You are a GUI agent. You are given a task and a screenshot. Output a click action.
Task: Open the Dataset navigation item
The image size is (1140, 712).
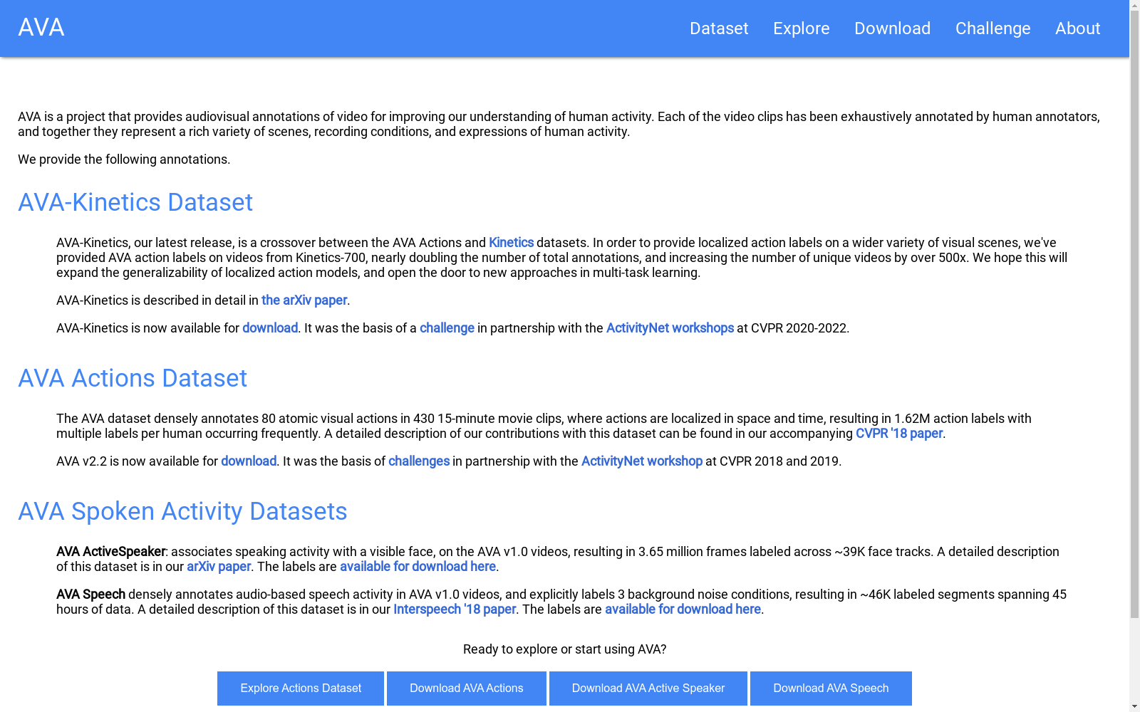[719, 28]
